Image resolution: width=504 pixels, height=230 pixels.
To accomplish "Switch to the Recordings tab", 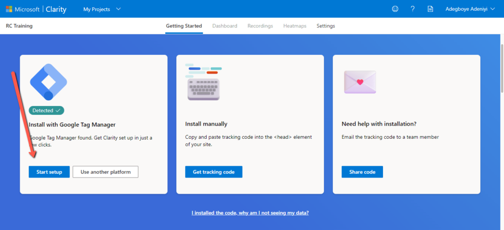I will click(x=260, y=26).
